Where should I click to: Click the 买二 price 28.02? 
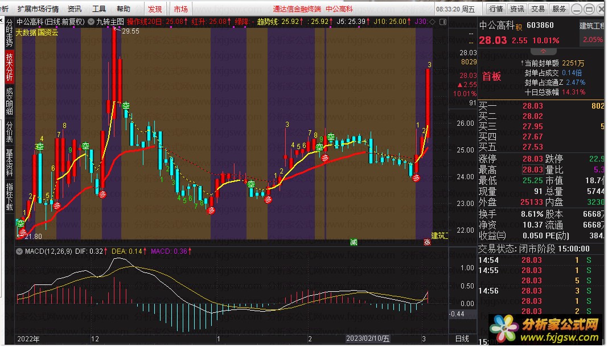coord(532,116)
